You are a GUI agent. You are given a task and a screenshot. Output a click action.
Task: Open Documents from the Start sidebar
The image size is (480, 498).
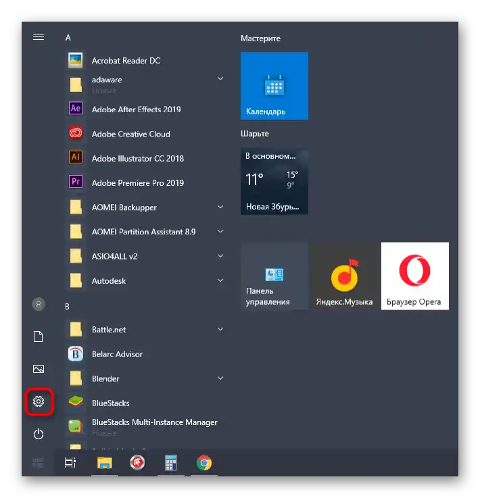(39, 337)
